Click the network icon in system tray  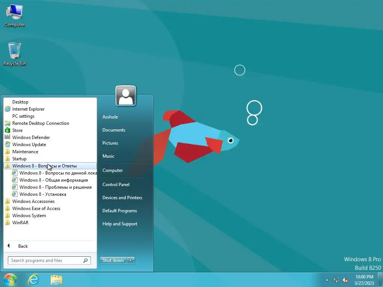(x=336, y=280)
